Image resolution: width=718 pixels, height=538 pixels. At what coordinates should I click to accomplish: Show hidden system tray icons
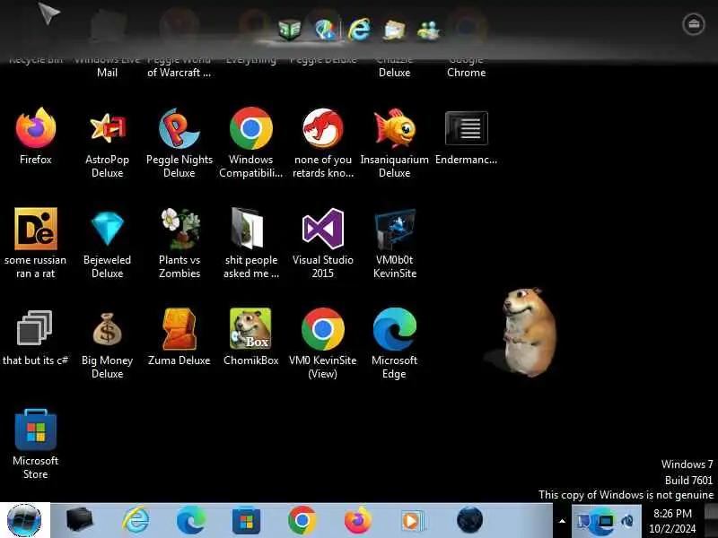tap(562, 521)
